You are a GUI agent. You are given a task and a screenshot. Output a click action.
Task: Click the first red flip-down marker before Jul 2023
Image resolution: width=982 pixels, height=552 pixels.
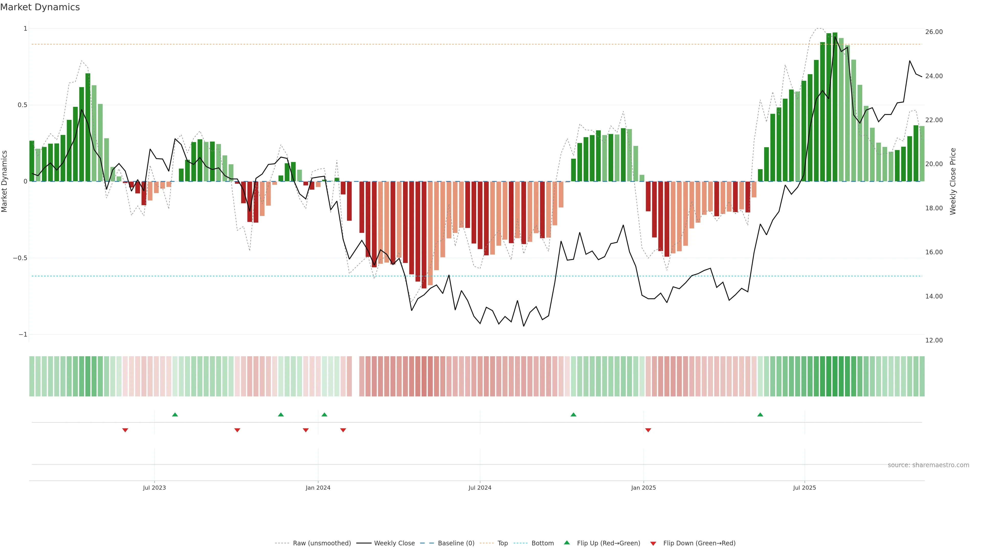coord(125,430)
